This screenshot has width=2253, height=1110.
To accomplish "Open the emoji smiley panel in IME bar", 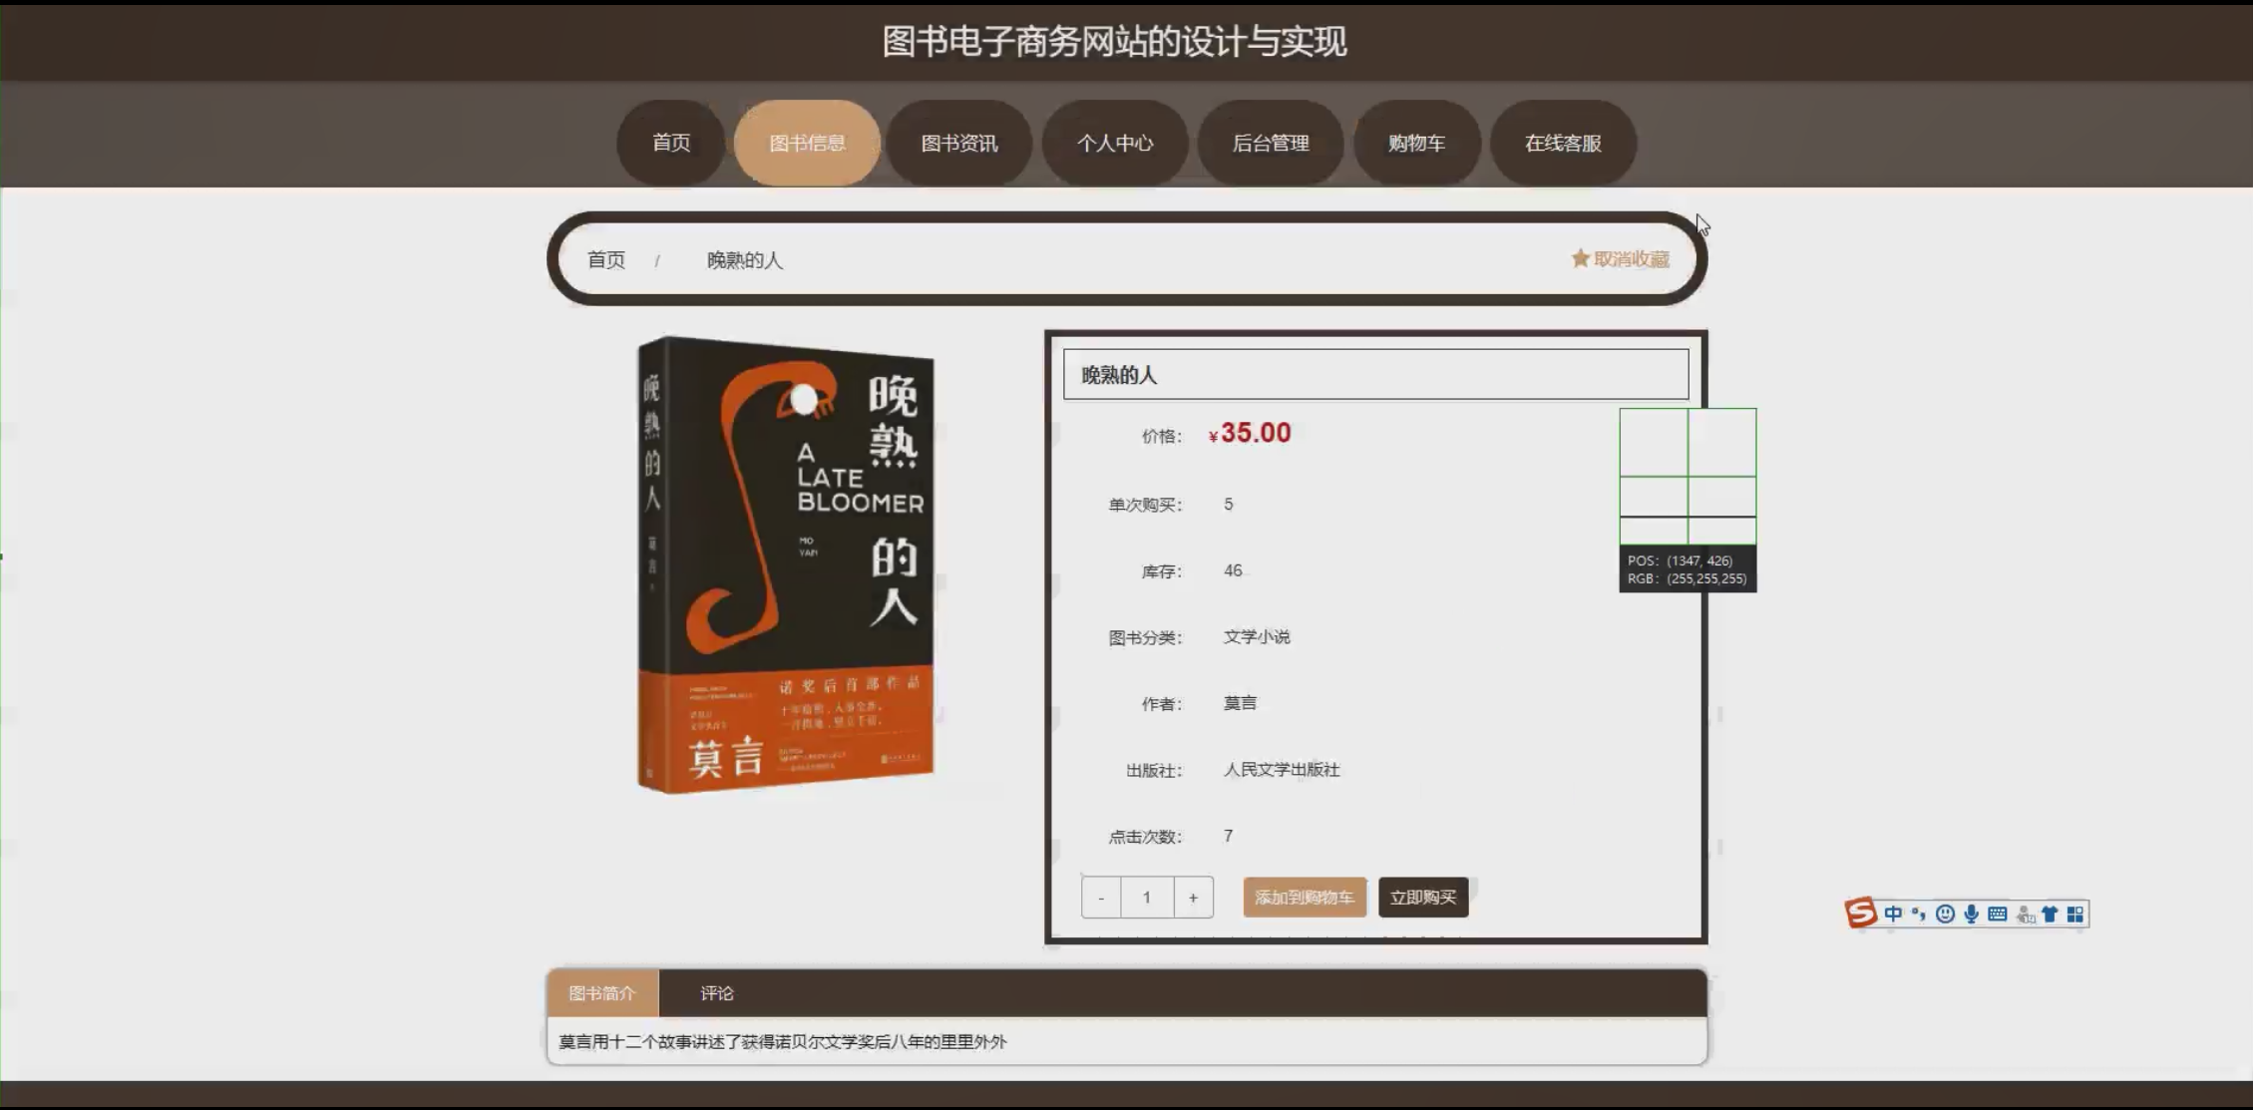I will [1945, 914].
